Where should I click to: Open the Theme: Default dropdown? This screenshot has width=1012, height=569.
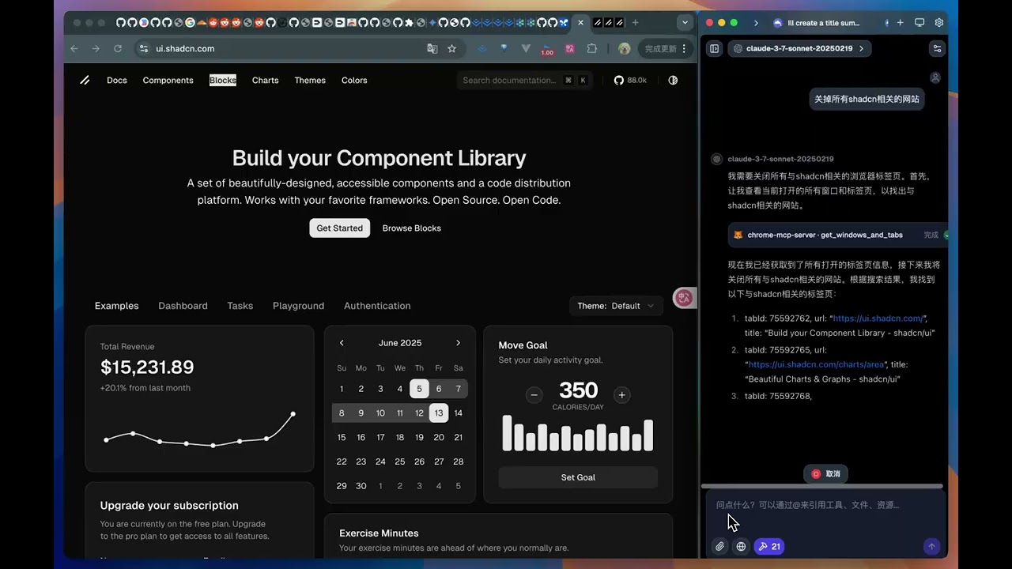pyautogui.click(x=617, y=306)
